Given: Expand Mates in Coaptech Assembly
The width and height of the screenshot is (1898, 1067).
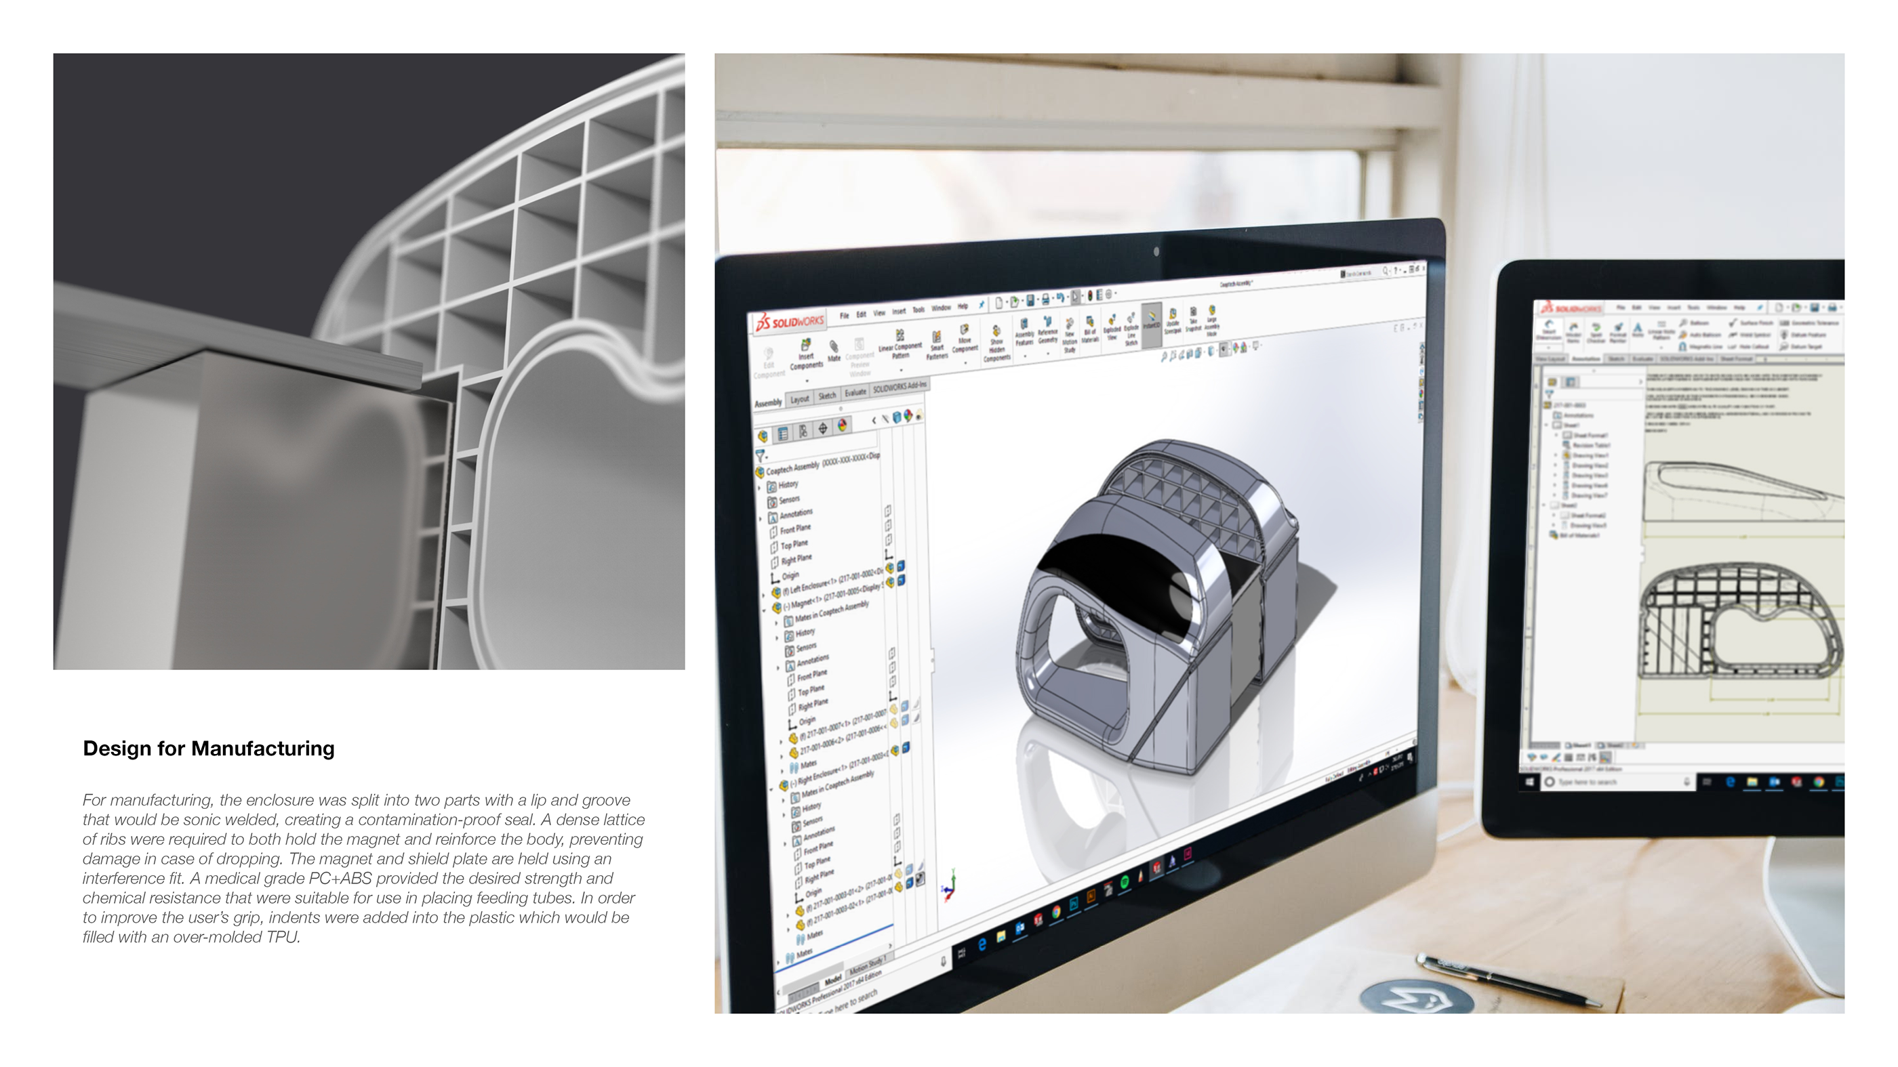Looking at the screenshot, I should (x=778, y=623).
